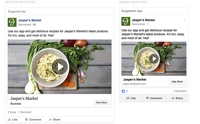Open the mobile ad chevron dropdown menu
The height and width of the screenshot is (124, 200).
tap(185, 20)
